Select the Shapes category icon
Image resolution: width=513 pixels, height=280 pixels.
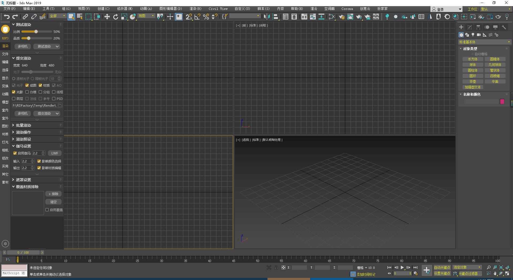tap(467, 35)
